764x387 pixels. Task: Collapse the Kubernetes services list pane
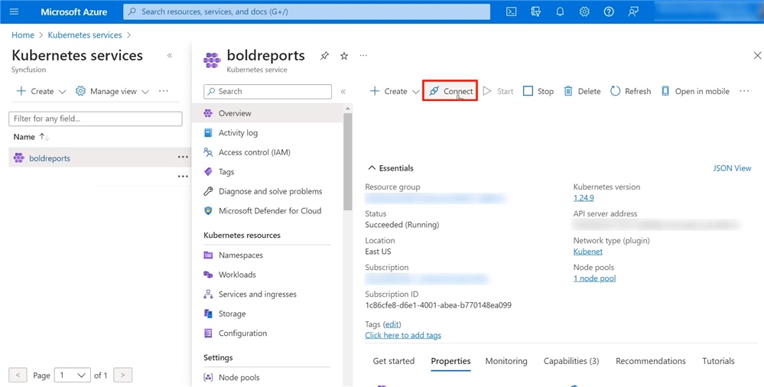pos(170,56)
